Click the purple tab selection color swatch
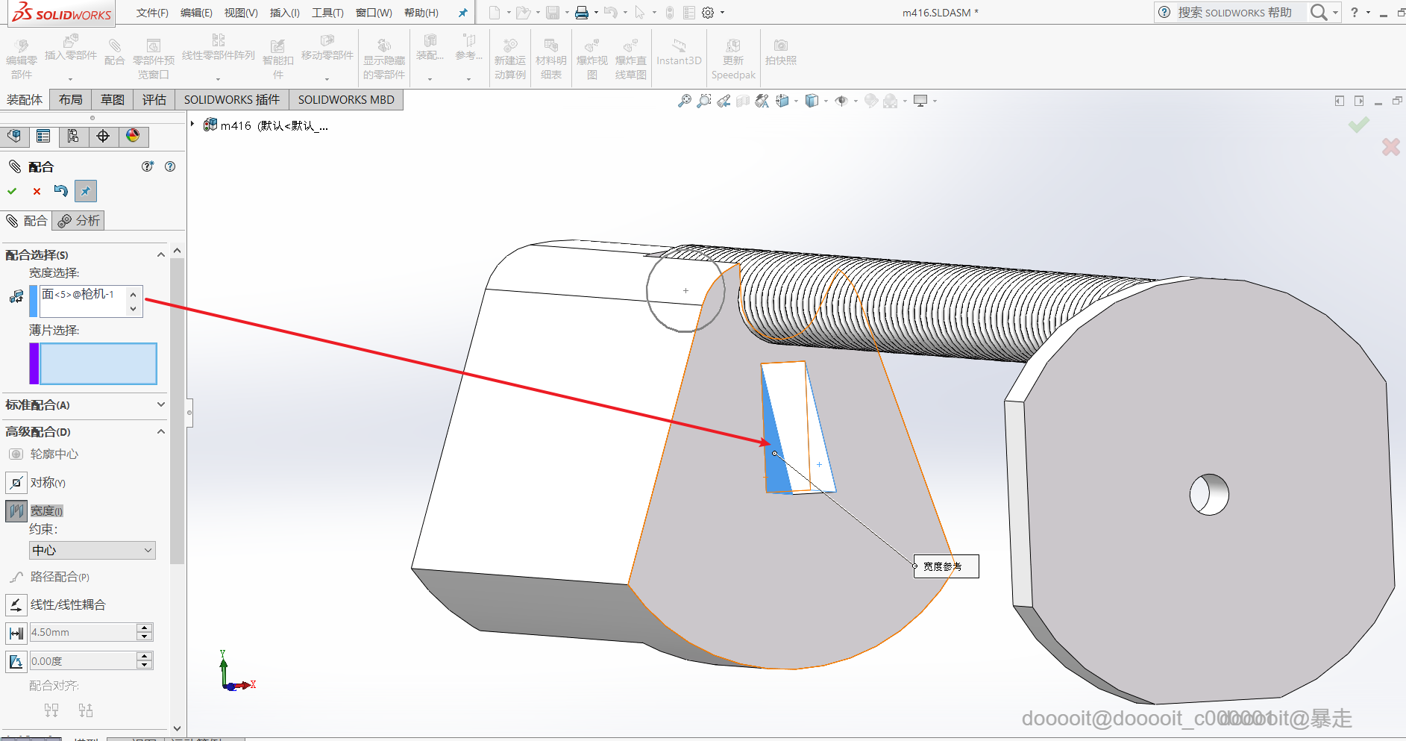 [34, 363]
